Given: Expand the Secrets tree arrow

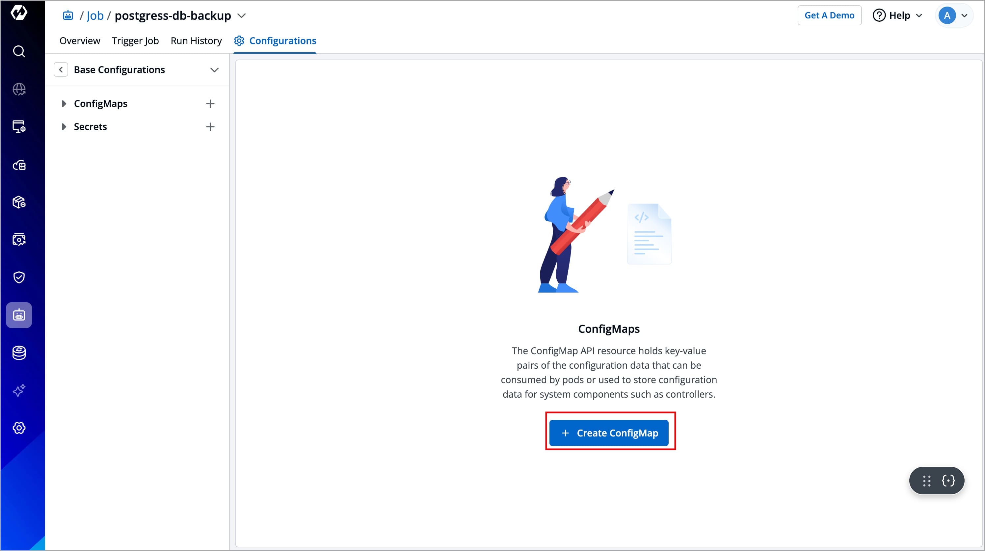Looking at the screenshot, I should click(64, 127).
